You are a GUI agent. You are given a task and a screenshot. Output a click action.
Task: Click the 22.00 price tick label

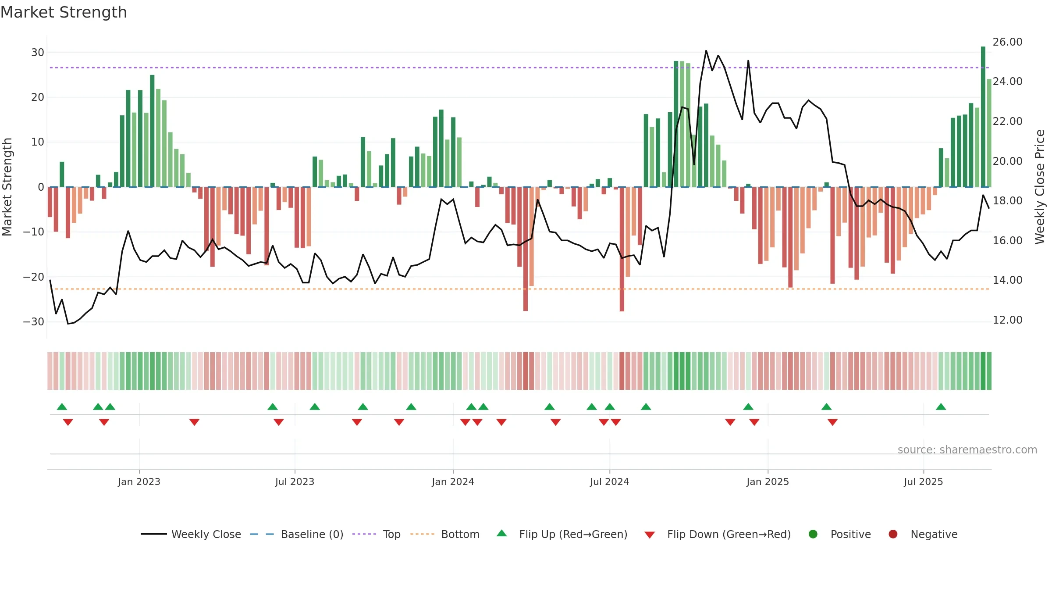[x=1007, y=121]
